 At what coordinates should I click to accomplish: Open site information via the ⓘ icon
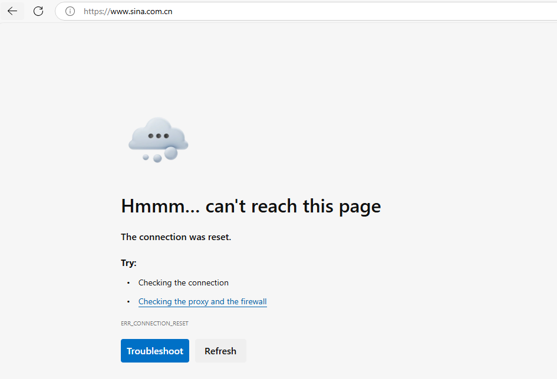(x=70, y=11)
